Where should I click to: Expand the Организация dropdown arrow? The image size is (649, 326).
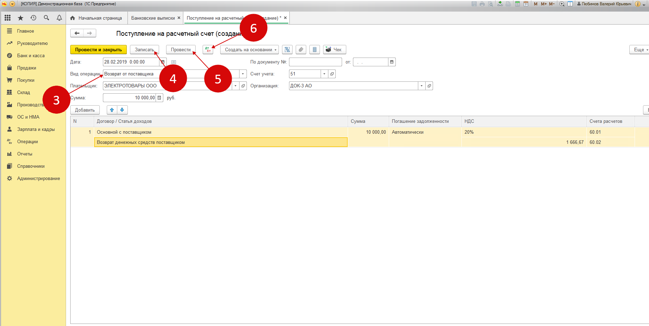[x=421, y=86]
